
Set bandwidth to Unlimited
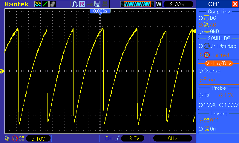(x=218, y=46)
